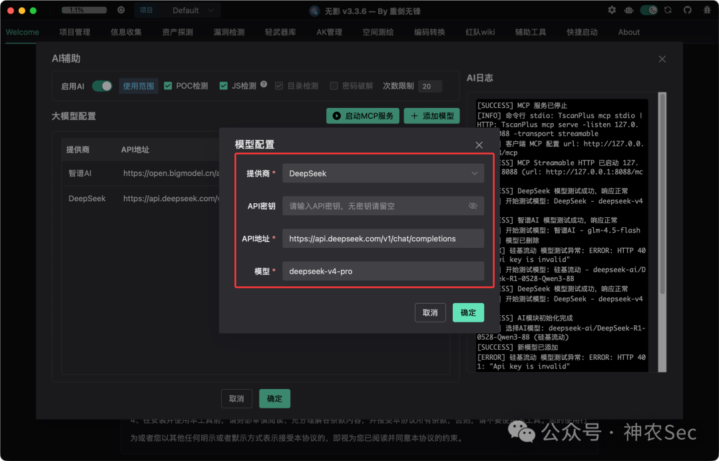The width and height of the screenshot is (719, 461).
Task: Click the AI日志 heading
Action: [x=479, y=78]
